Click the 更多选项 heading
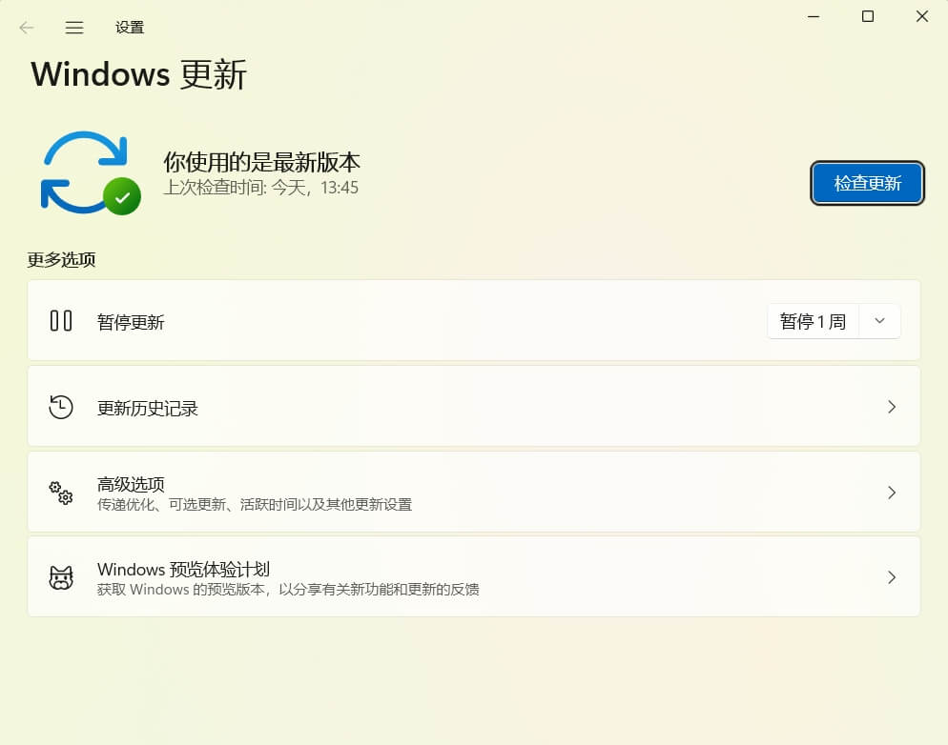This screenshot has height=745, width=948. [61, 259]
